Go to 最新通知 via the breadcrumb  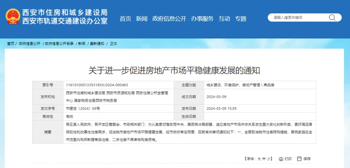coord(97,43)
